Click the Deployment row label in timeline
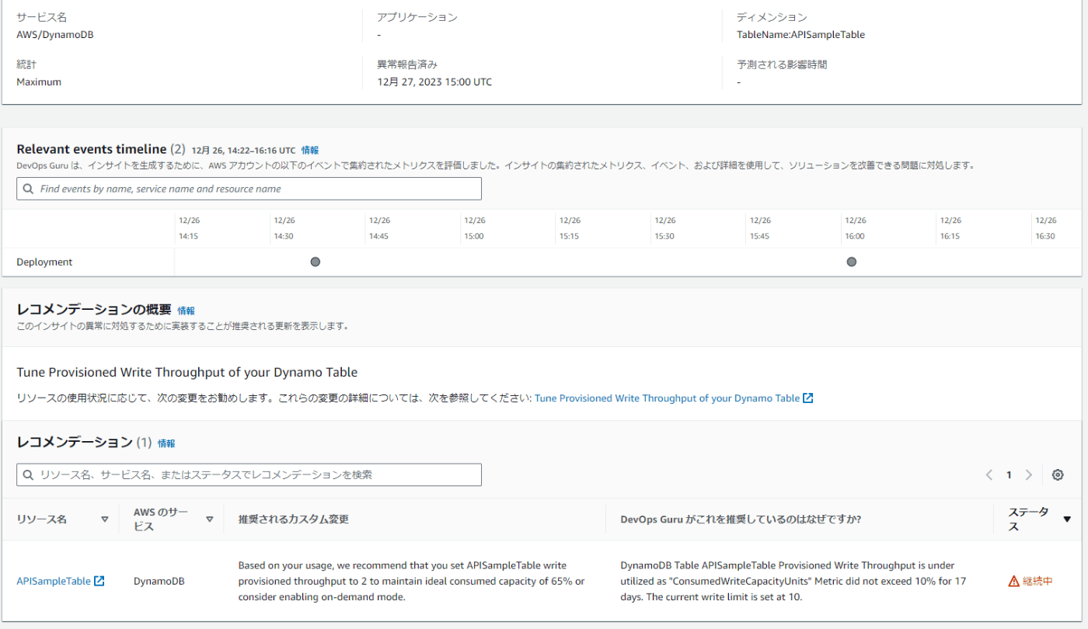Viewport: 1088px width, 629px height. pyautogui.click(x=44, y=262)
